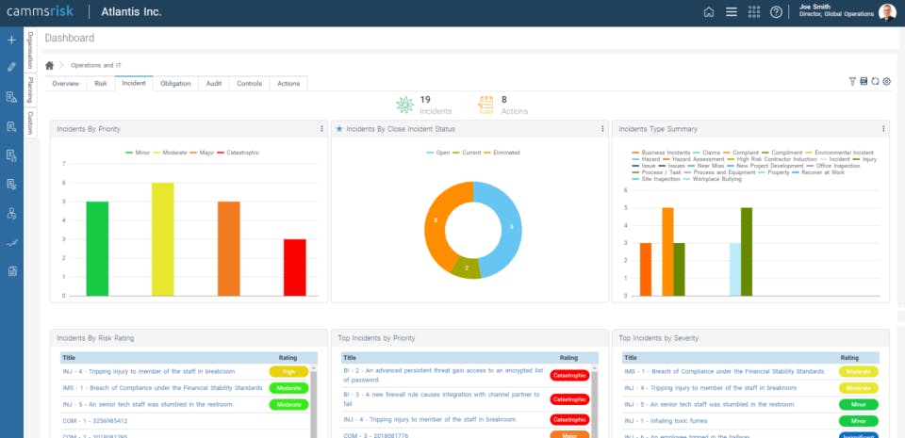The width and height of the screenshot is (905, 438).
Task: Open Incidents By Close Incident Status options
Action: click(x=602, y=129)
